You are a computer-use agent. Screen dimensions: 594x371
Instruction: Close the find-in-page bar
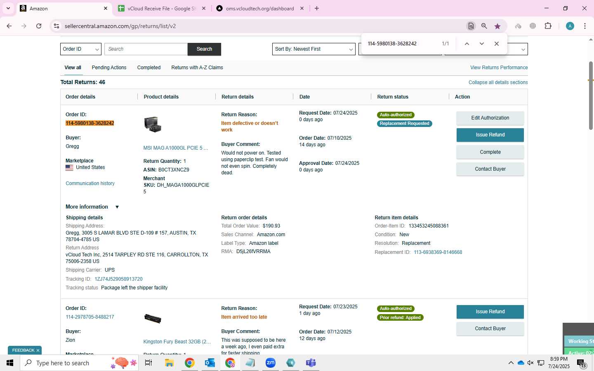coord(497,44)
